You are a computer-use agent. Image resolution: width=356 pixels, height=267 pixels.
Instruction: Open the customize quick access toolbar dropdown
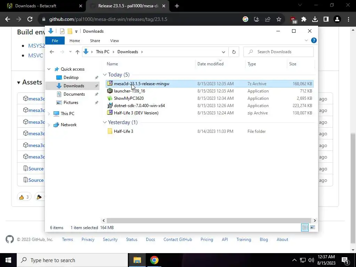pos(76,32)
